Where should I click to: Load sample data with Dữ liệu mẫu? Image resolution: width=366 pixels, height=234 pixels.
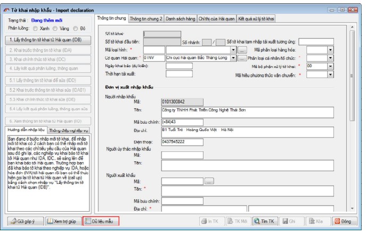[101, 221]
